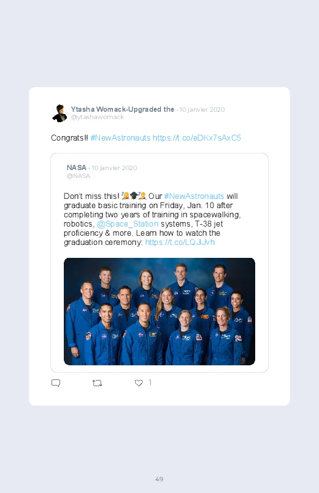Click the quoted NASA tweet text
The width and height of the screenshot is (319, 493).
pos(152,219)
